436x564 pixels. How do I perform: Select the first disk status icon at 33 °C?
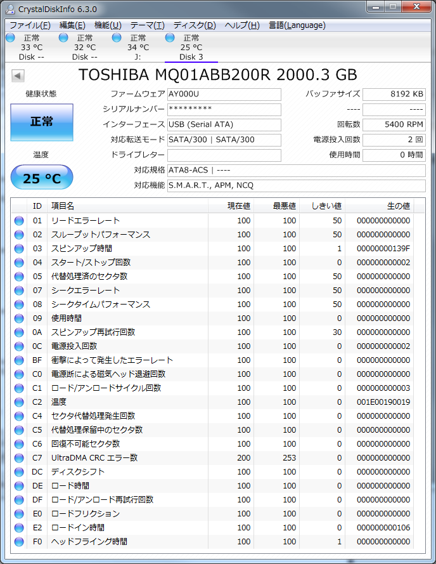(x=10, y=38)
